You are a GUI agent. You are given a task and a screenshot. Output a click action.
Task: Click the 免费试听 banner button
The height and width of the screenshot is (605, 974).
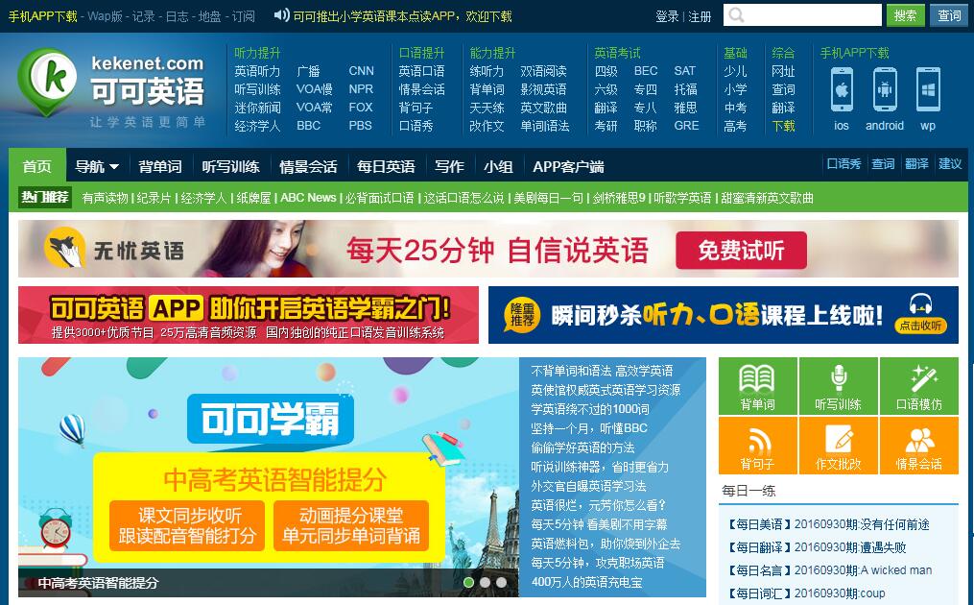click(740, 251)
